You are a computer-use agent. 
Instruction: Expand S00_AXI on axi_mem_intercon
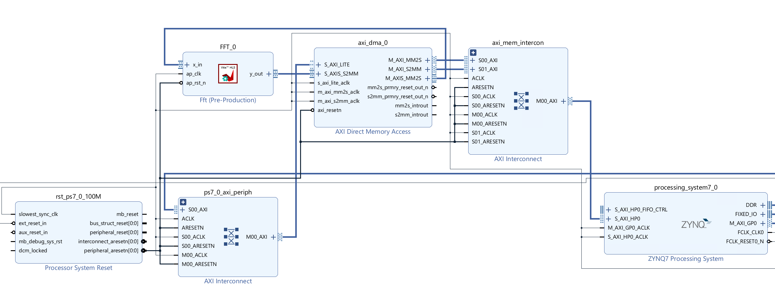coord(472,60)
